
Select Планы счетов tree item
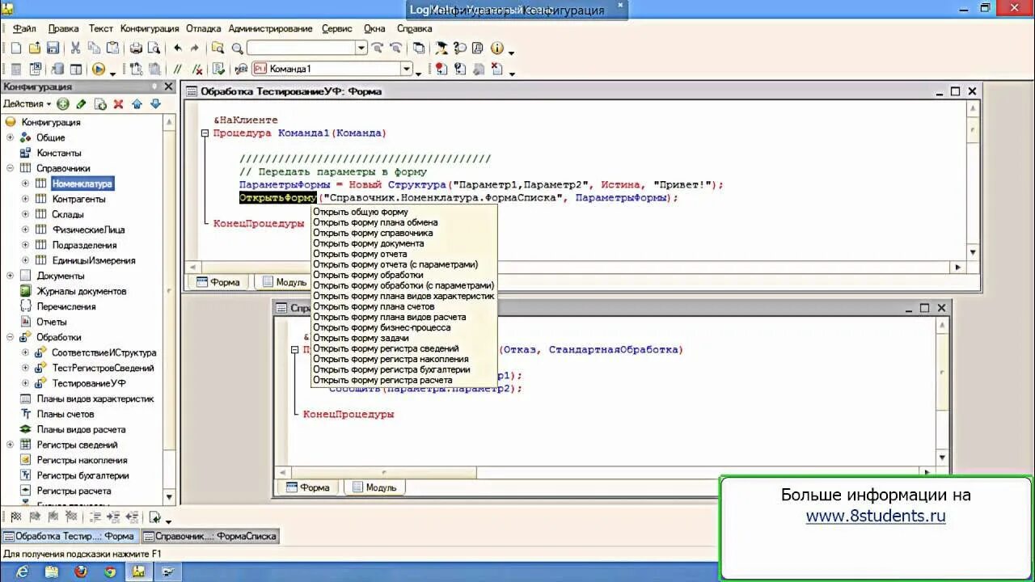65,414
